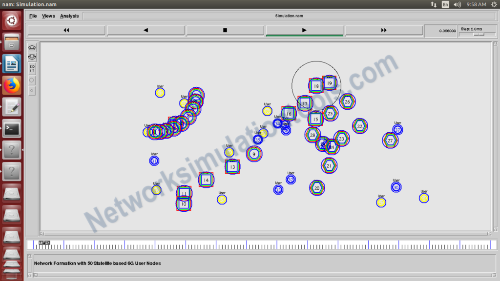500x281 pixels.
Task: Select the zoom-in tool in NAM sidebar
Action: point(32,47)
